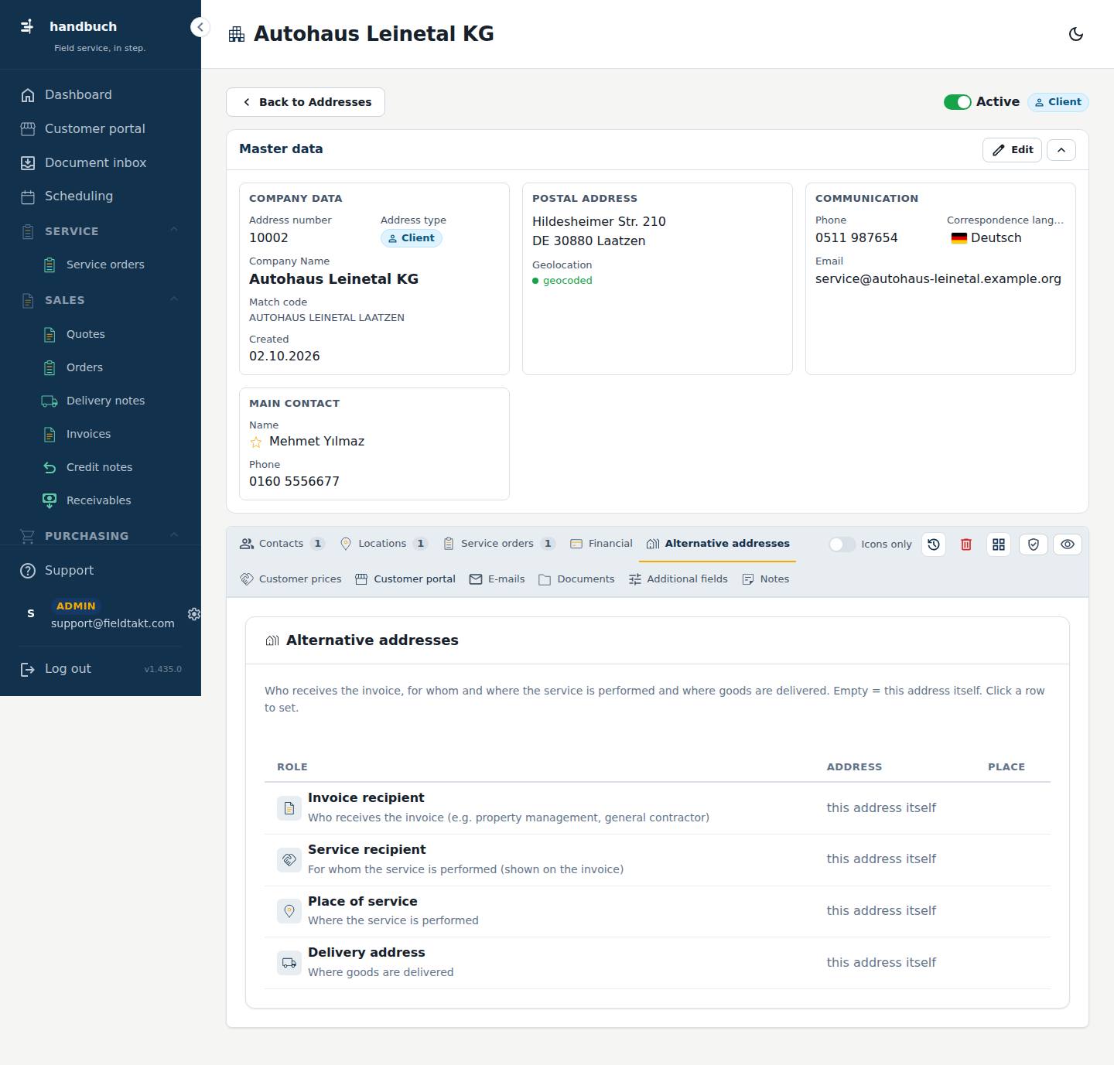The height and width of the screenshot is (1065, 1114).
Task: Click the Invoice recipient row icon
Action: [289, 808]
